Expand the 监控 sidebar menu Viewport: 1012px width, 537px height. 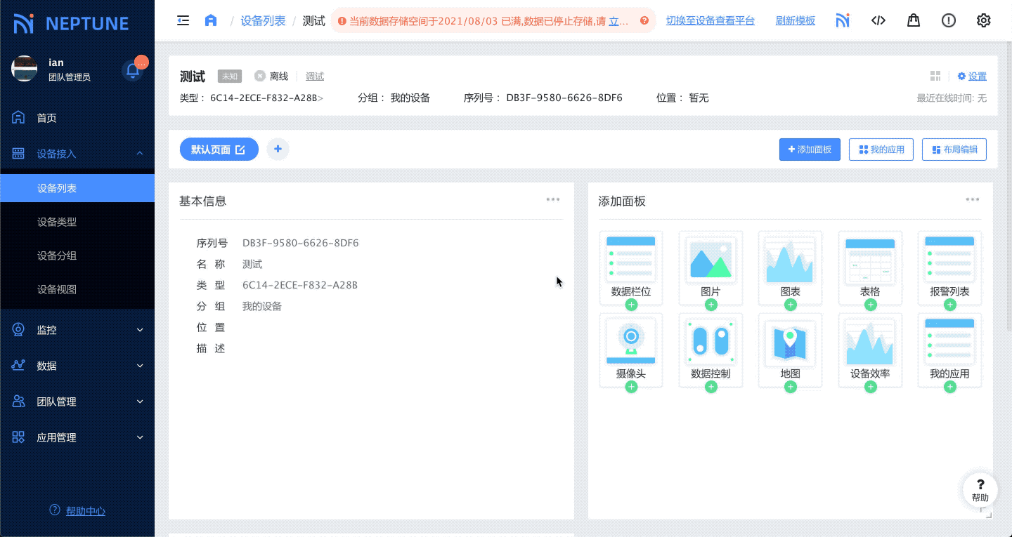click(77, 330)
